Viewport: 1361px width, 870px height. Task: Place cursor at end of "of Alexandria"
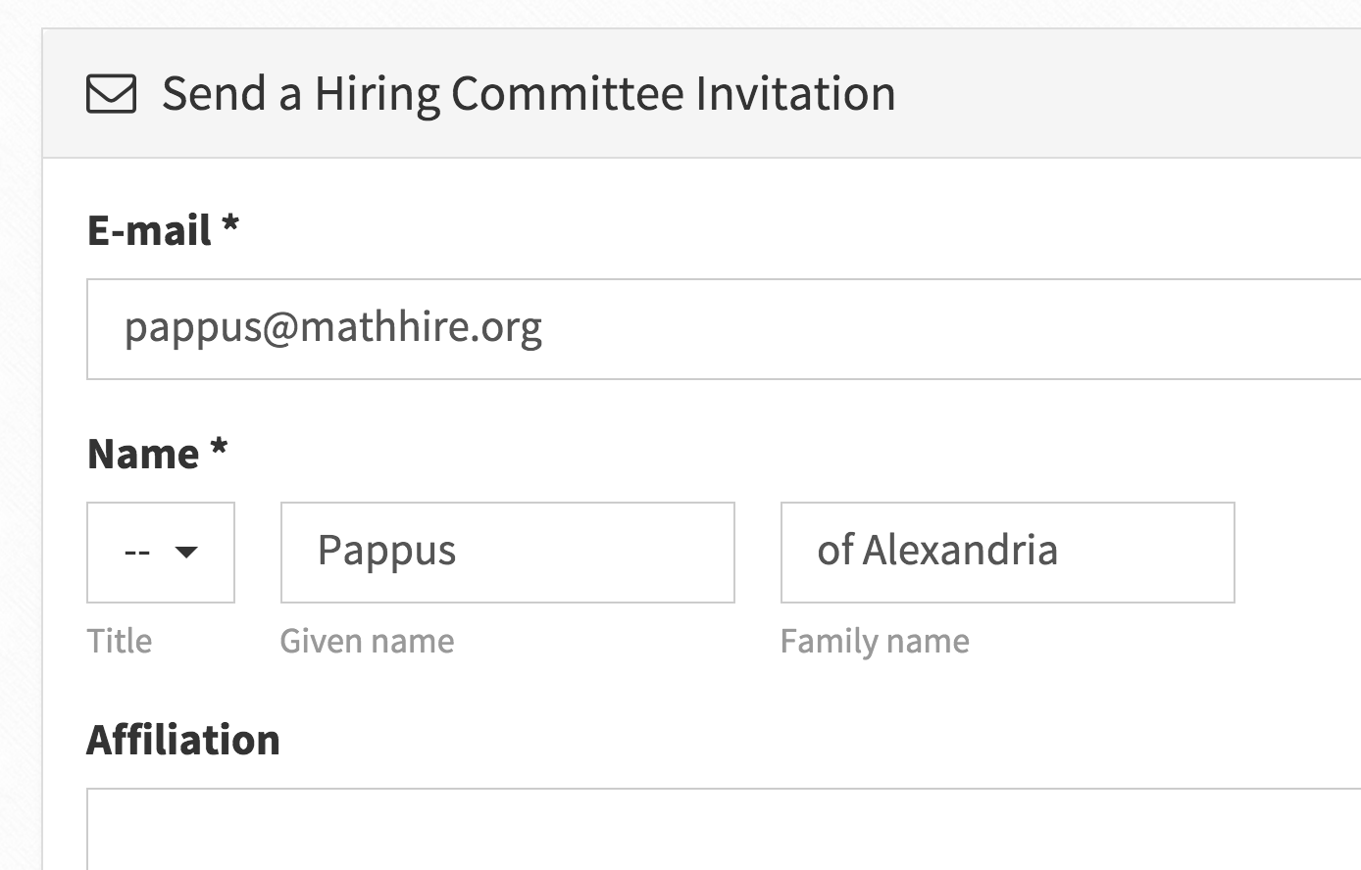tap(1060, 551)
